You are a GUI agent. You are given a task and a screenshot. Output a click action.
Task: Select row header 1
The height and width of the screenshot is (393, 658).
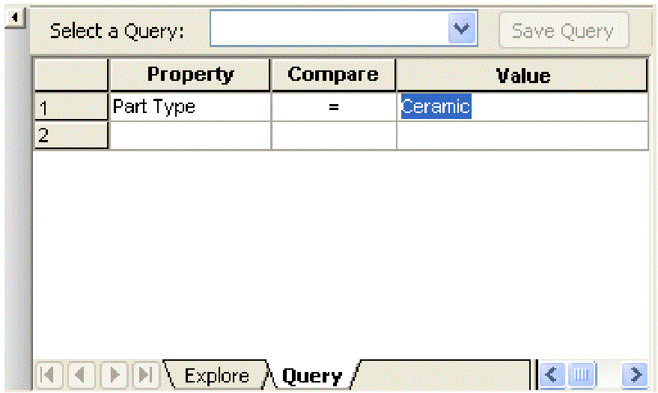pos(71,106)
